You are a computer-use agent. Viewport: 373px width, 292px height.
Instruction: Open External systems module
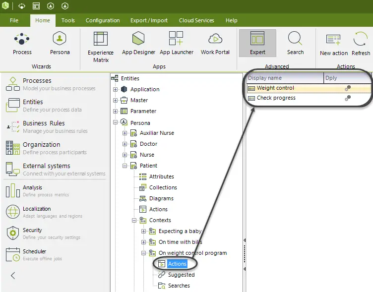coord(56,170)
